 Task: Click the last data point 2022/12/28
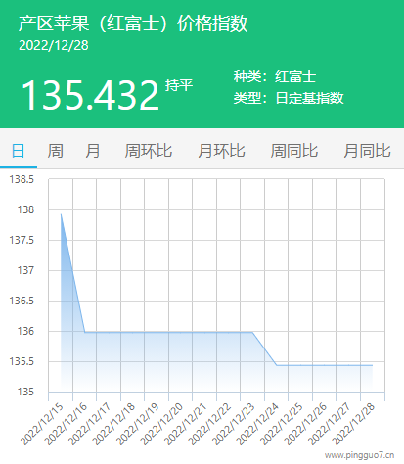(372, 365)
